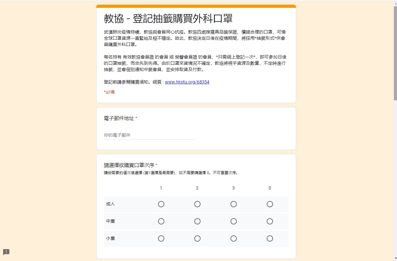Open the www.hkptu.org/68354 link
This screenshot has width=397, height=261.
(x=187, y=82)
